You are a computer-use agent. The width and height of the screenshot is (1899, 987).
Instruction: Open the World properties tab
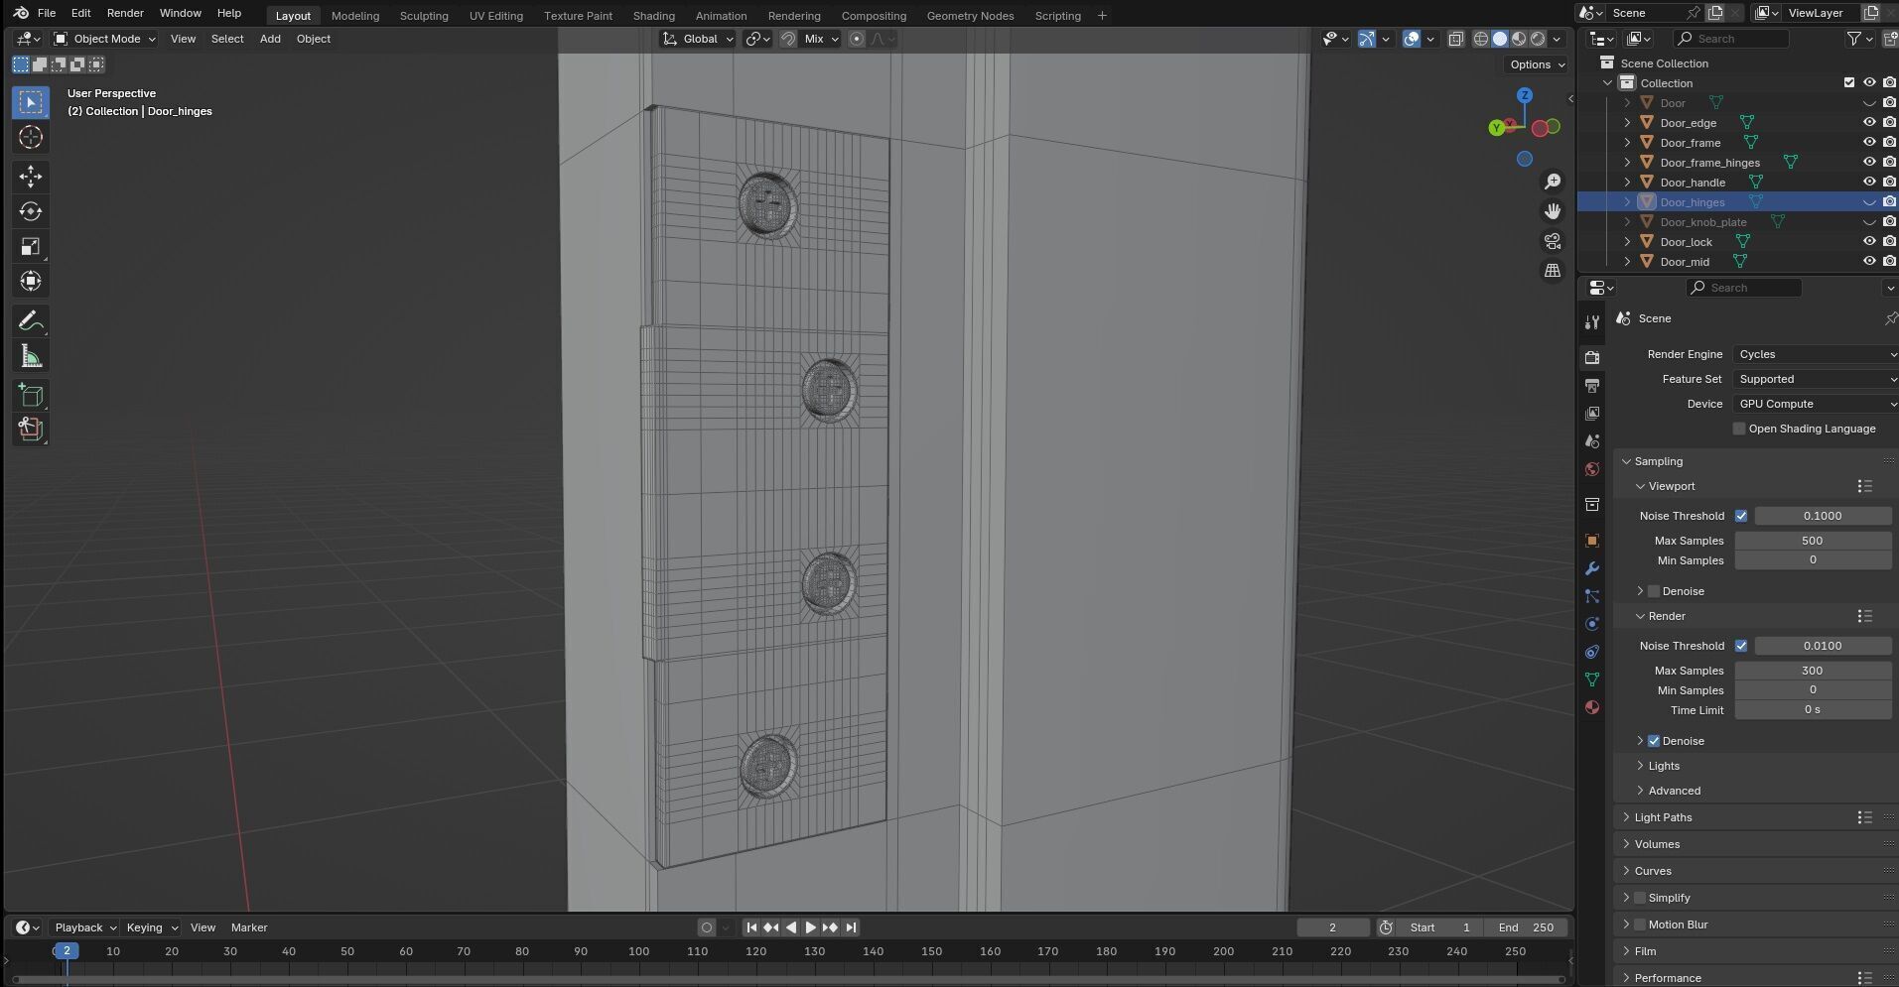click(x=1592, y=469)
